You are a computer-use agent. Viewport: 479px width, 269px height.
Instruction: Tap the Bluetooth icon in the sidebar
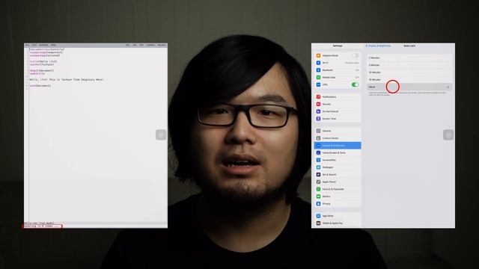[x=318, y=70]
